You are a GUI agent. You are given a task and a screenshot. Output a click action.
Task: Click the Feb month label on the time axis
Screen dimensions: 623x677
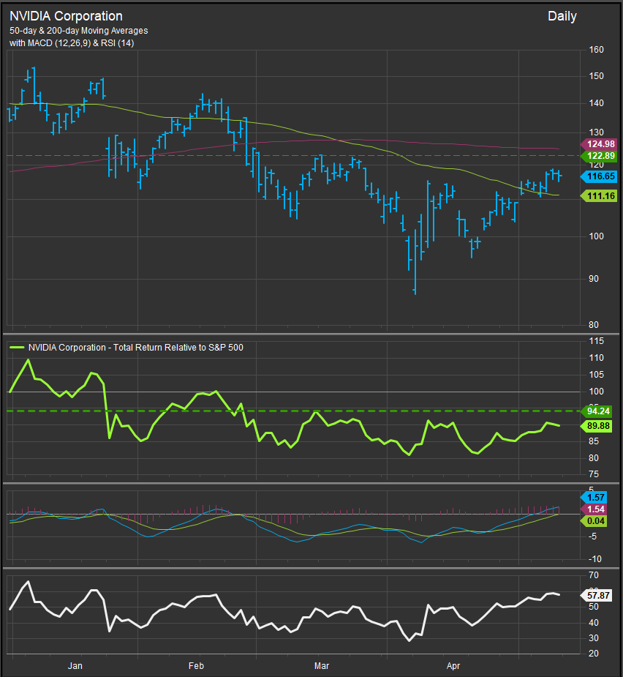pos(196,666)
